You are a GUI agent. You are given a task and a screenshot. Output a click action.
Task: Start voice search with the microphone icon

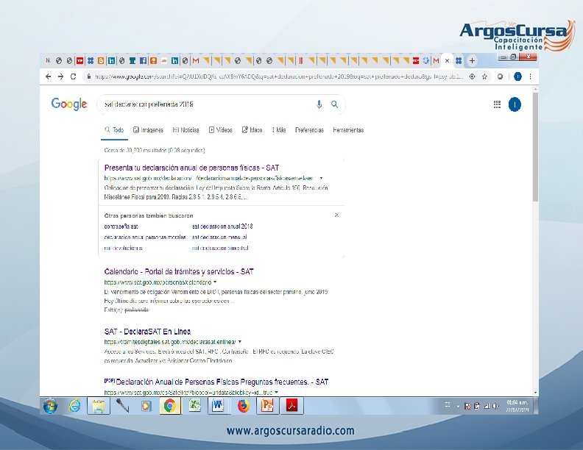(x=319, y=104)
